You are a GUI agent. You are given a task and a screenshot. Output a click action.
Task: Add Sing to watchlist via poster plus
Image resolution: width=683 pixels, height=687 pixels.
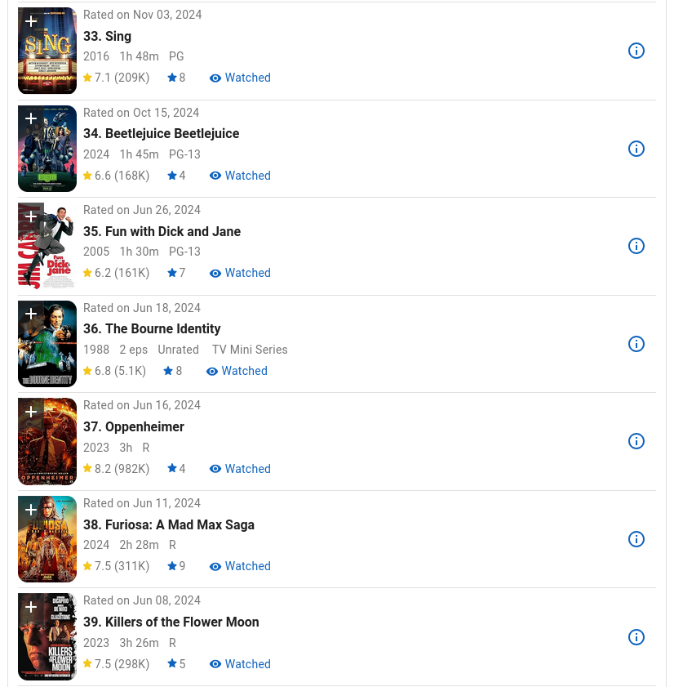coord(31,21)
